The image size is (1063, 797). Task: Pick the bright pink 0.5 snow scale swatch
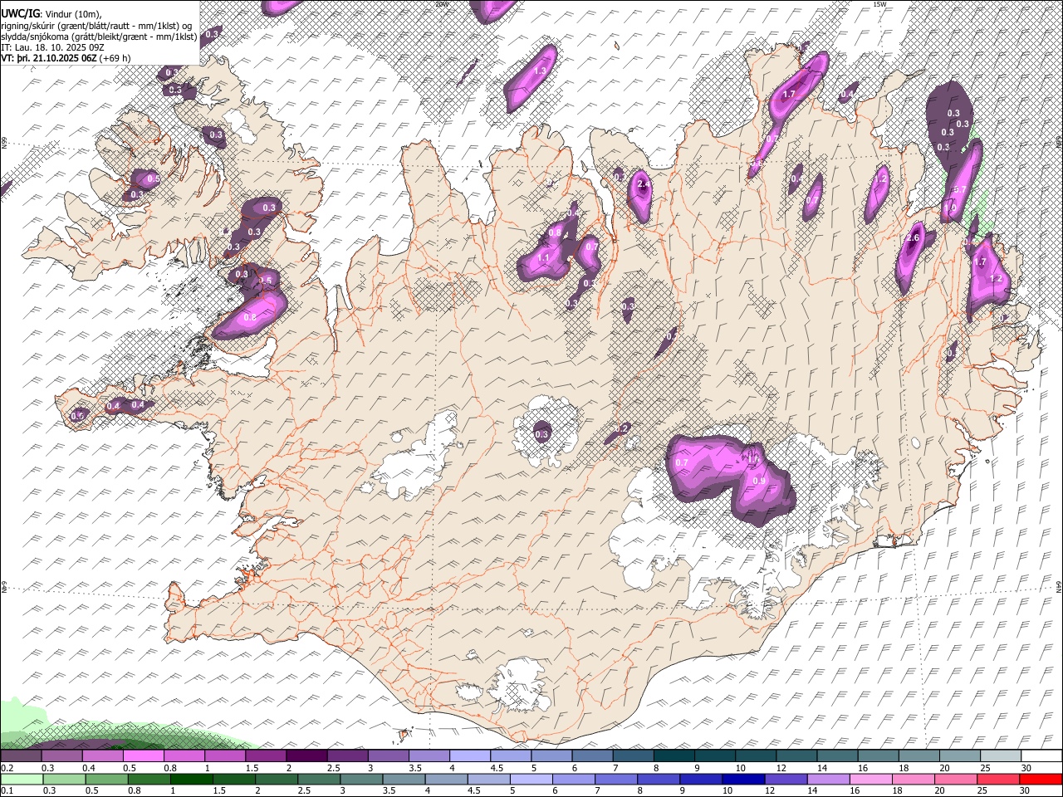tap(144, 755)
